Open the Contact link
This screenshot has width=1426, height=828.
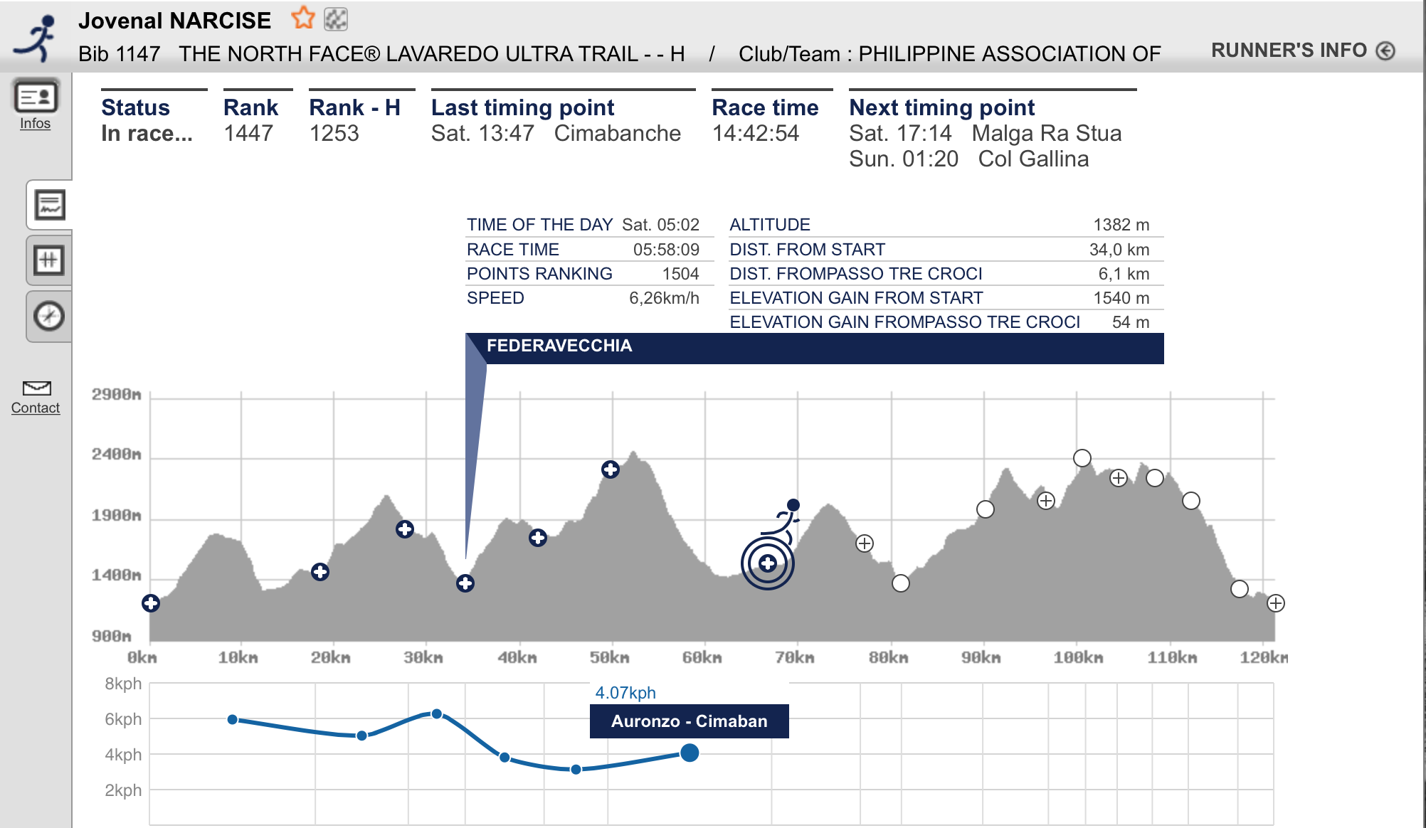[x=36, y=408]
